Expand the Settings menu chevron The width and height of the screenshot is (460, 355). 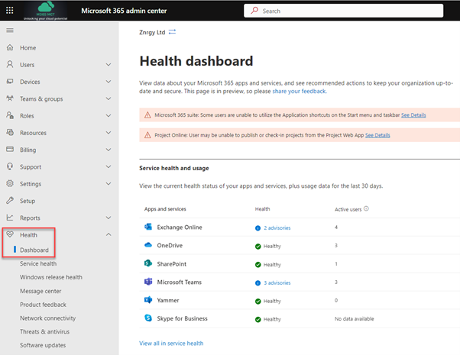109,183
